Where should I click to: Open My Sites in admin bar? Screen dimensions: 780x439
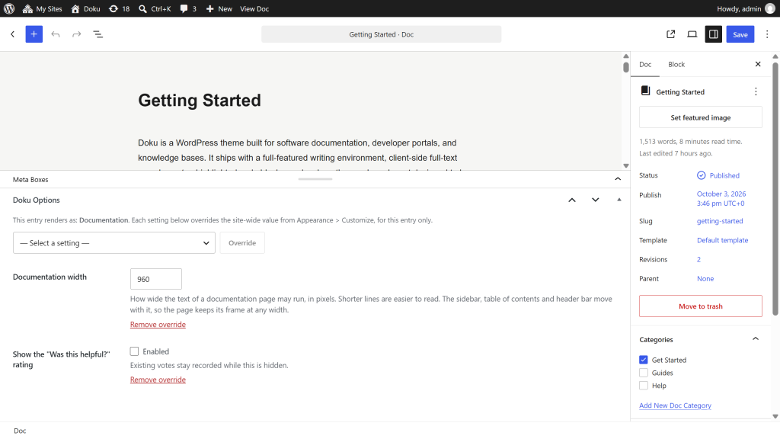pos(43,8)
